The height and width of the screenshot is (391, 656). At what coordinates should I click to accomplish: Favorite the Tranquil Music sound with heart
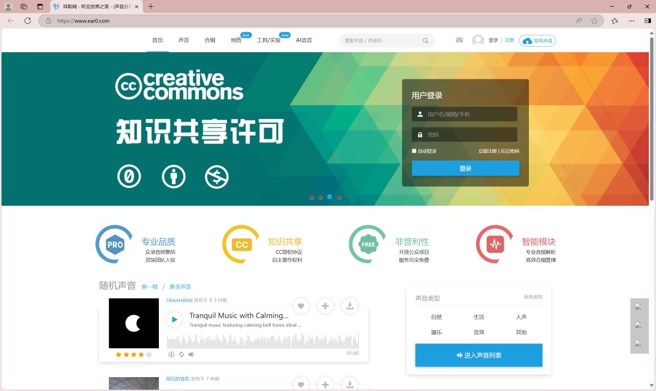coord(301,306)
